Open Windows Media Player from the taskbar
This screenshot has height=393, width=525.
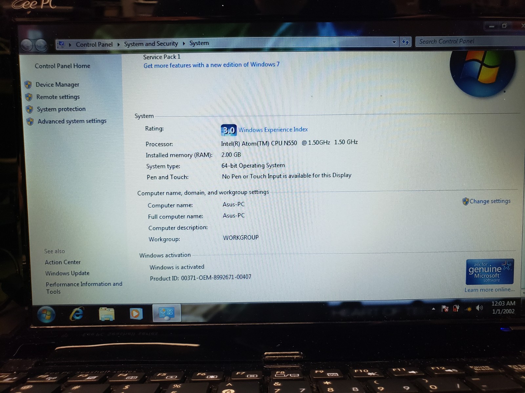(136, 313)
